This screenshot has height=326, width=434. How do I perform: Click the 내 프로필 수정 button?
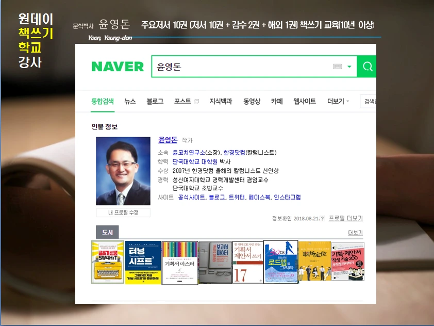(123, 213)
